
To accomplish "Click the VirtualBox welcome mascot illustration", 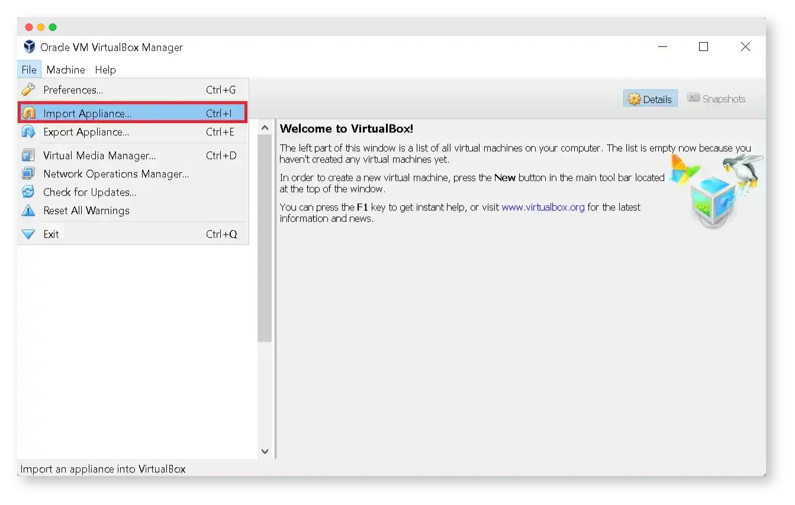I will (716, 190).
